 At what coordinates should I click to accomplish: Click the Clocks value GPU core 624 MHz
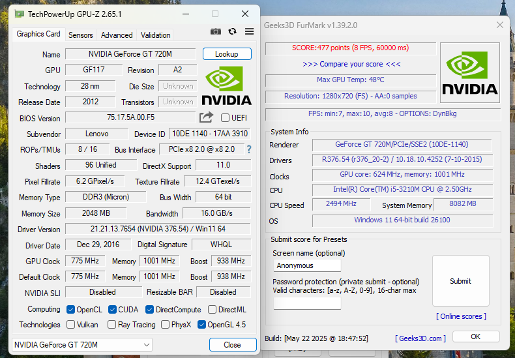pyautogui.click(x=402, y=174)
